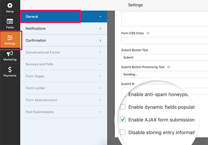This screenshot has height=145, width=208.
Task: Select the Settings sliders icon
Action: click(10, 38)
